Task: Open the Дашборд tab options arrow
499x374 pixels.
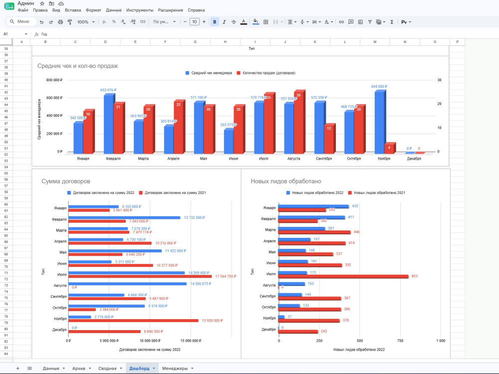Action: [154, 369]
